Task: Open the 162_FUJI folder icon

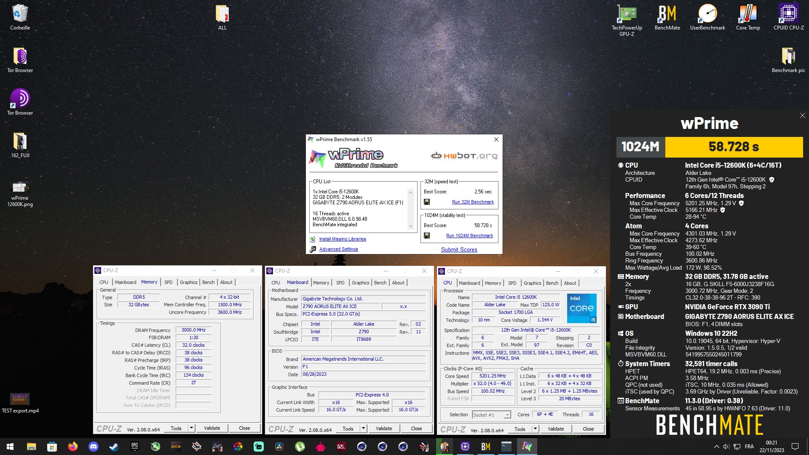Action: click(20, 145)
